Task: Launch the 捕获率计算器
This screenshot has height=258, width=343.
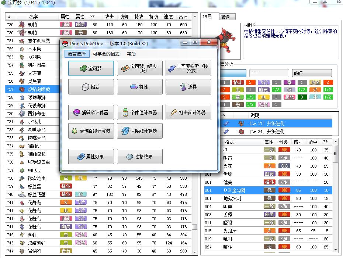Action: click(x=91, y=112)
